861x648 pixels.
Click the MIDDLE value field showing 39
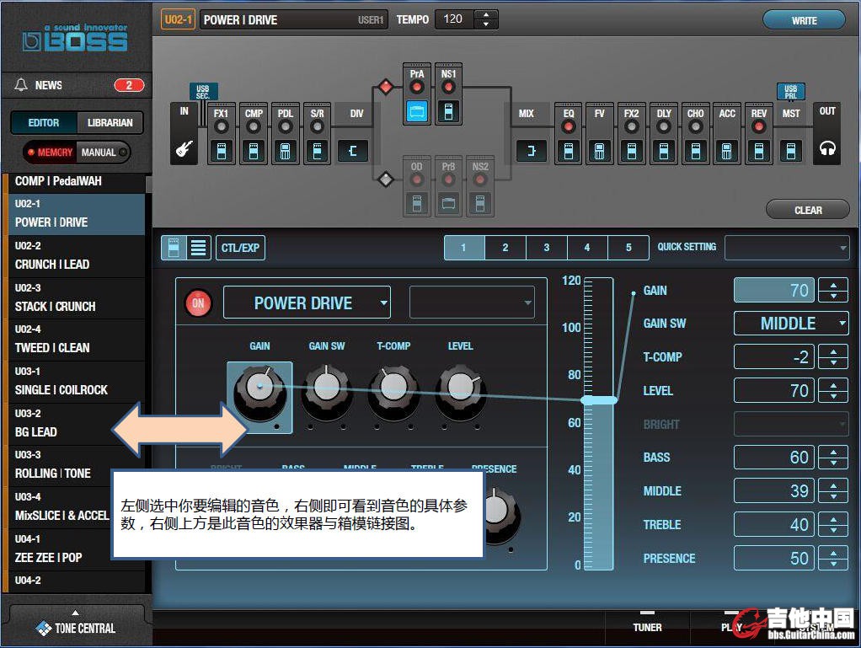coord(774,491)
